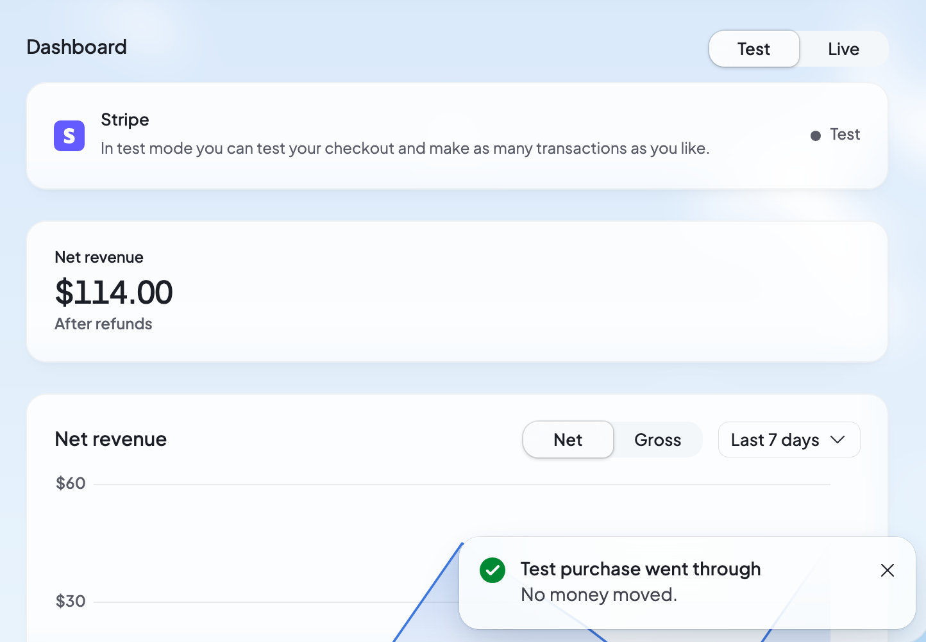Click the 'No money moved.' text

599,595
